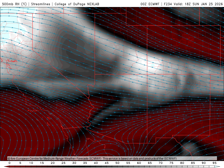Select the "15" label on the RH scale
224x168 pixels.
click(x=42, y=163)
